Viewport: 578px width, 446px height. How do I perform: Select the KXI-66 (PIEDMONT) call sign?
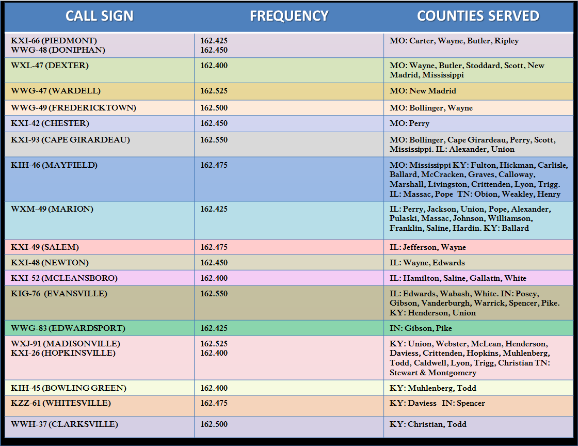pos(54,41)
